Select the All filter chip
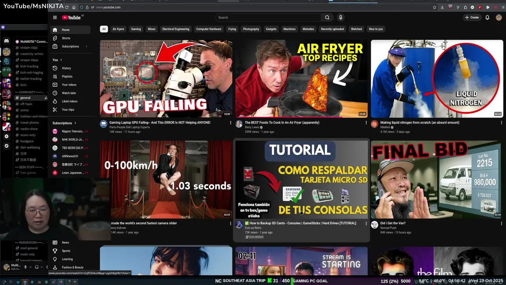The image size is (506, 285). [104, 29]
